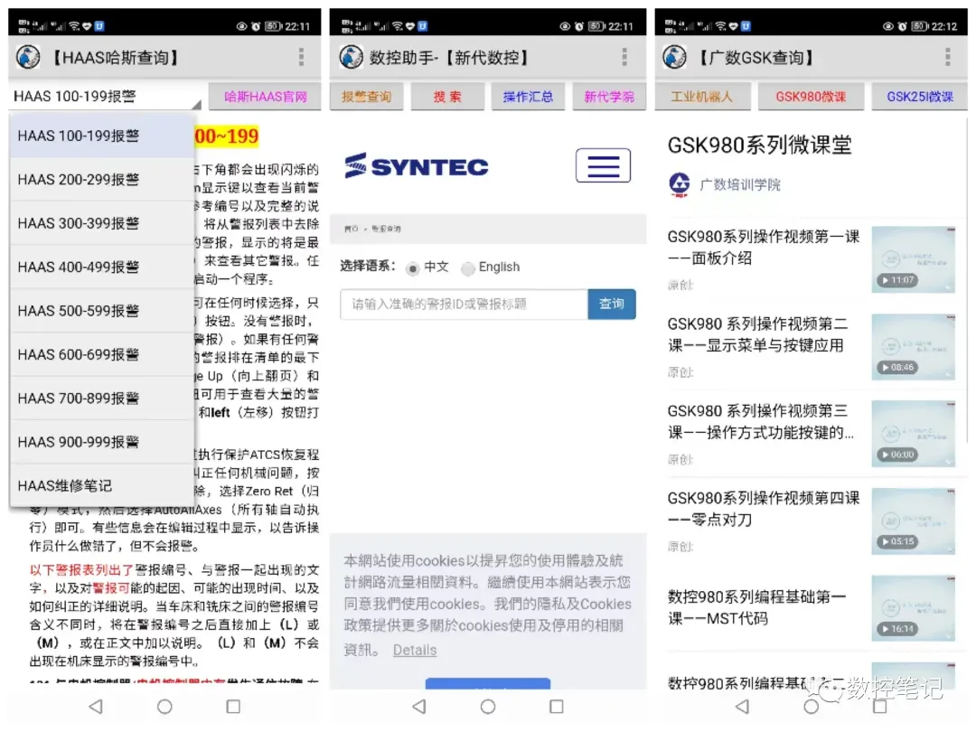976x732 pixels.
Task: Click the SYNTEC logo
Action: (x=417, y=166)
